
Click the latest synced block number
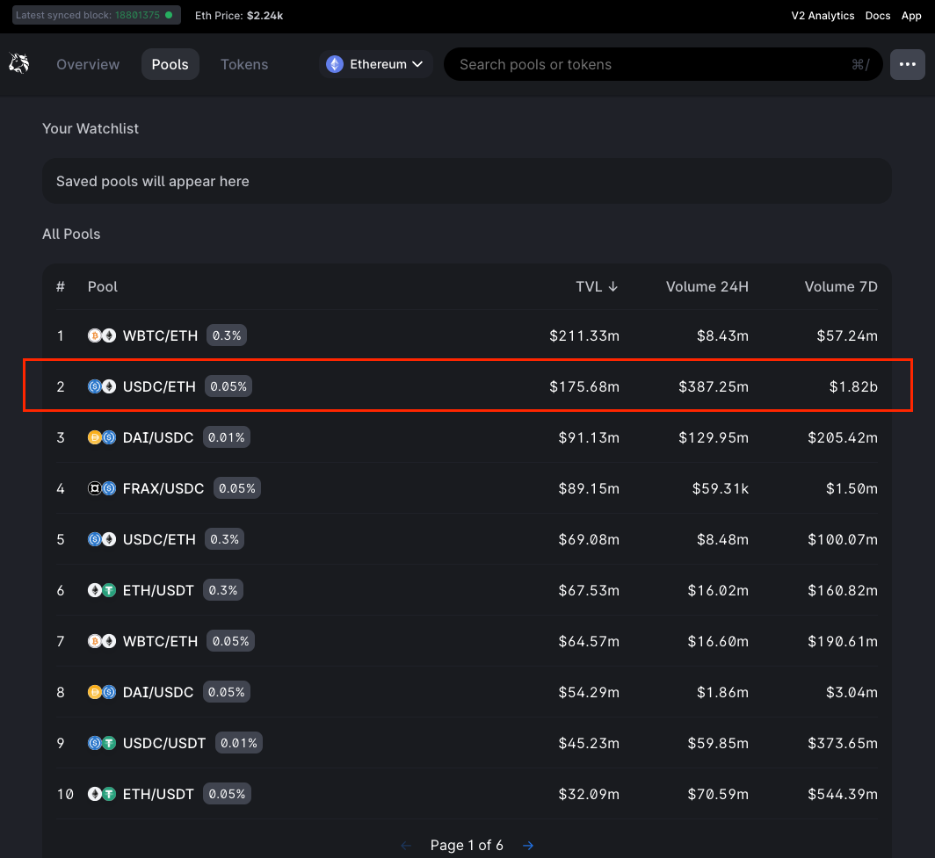[x=137, y=15]
